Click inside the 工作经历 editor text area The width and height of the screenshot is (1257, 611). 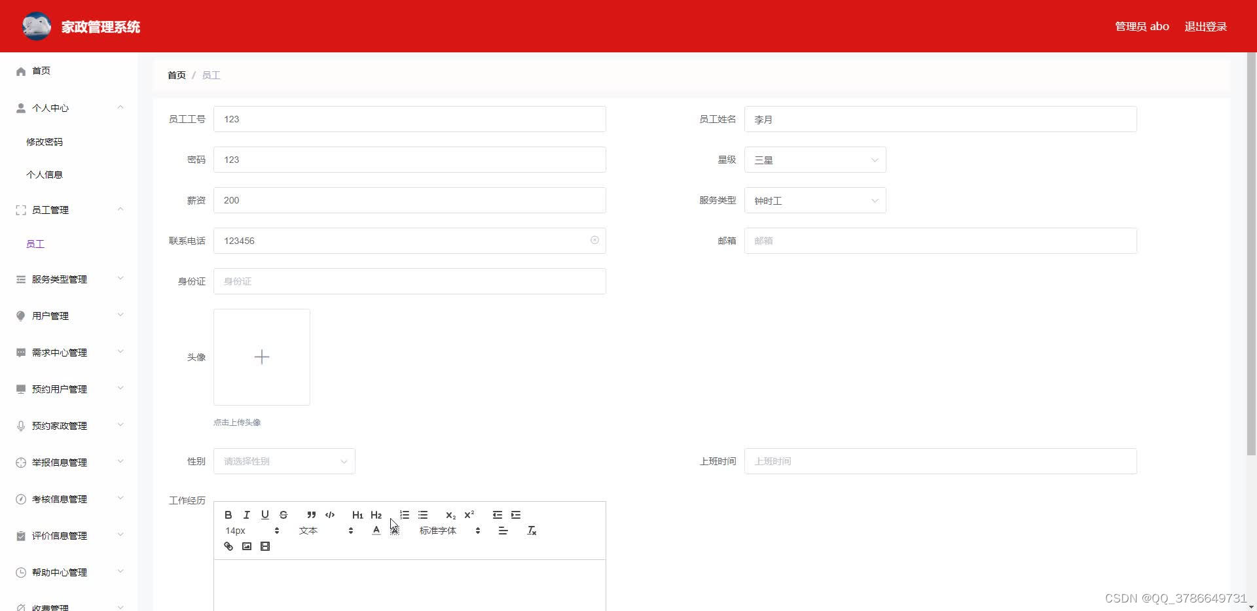pos(410,585)
